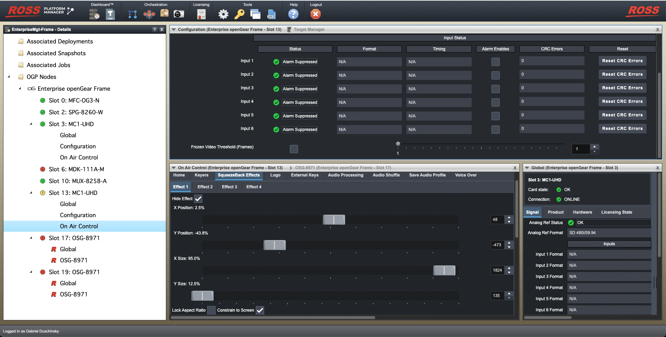This screenshot has height=337, width=666.
Task: Uncheck the Hide Effect checkbox
Action: (198, 199)
